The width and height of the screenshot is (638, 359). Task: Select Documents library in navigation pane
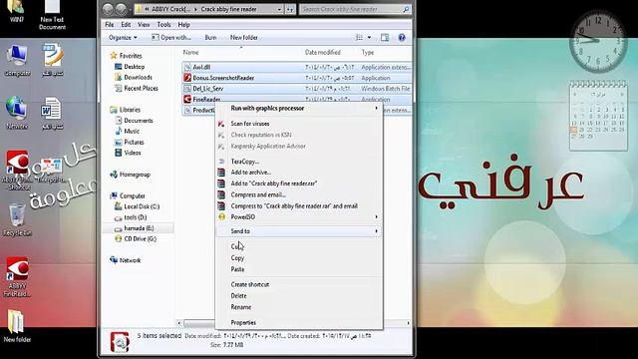[139, 121]
